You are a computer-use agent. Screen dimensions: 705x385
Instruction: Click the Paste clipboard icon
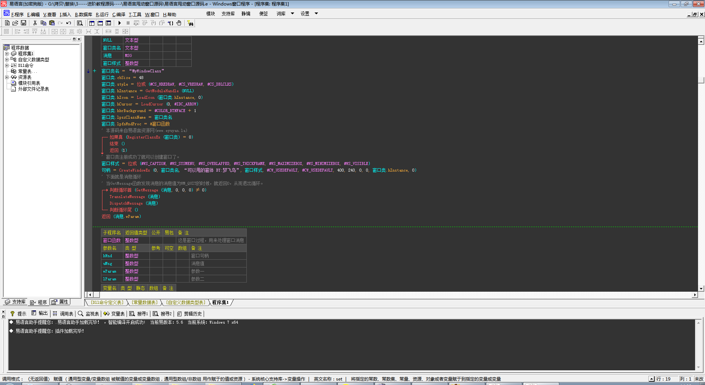[52, 23]
